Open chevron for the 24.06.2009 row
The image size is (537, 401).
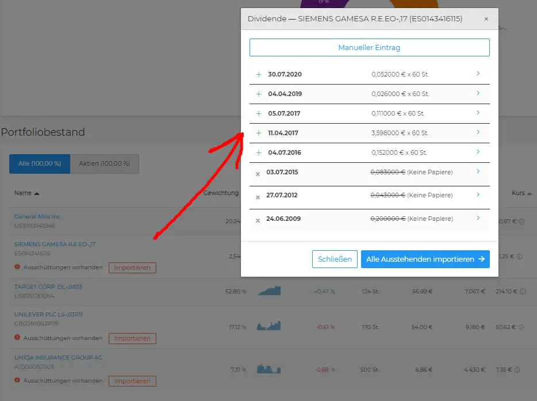[478, 217]
